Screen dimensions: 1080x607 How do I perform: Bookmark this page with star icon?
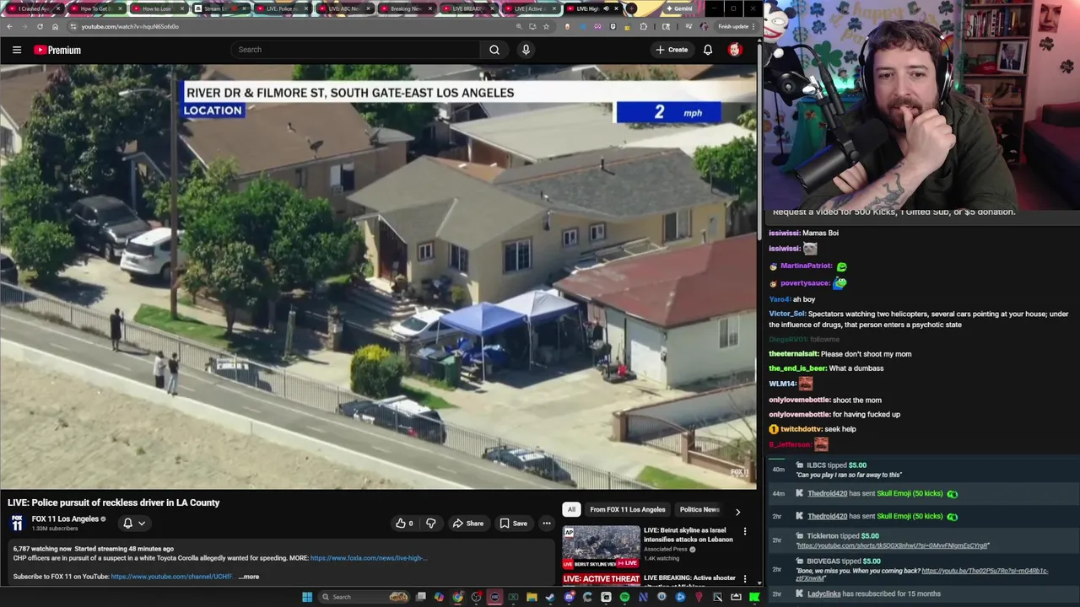coord(546,26)
